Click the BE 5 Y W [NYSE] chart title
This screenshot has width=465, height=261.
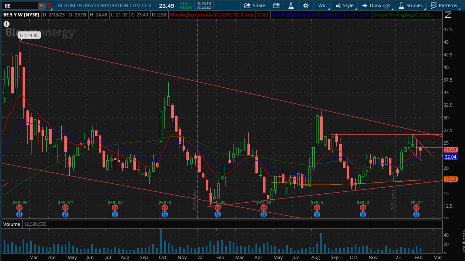pyautogui.click(x=21, y=15)
